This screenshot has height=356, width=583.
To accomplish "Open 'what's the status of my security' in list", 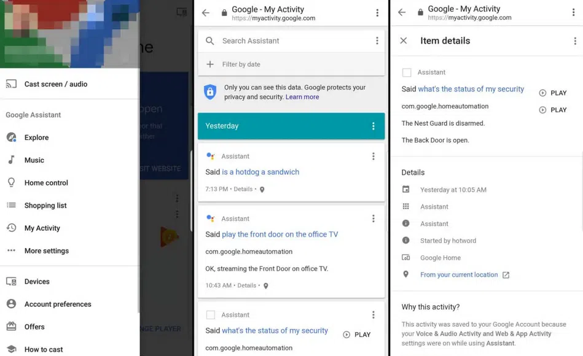I will pyautogui.click(x=275, y=331).
